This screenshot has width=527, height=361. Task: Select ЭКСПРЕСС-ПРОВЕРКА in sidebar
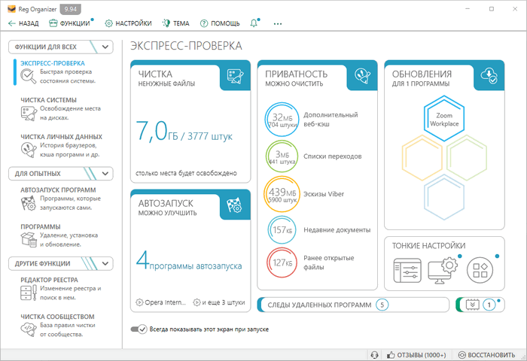53,63
